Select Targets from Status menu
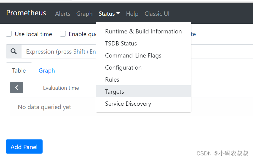253x159 pixels. click(x=114, y=92)
